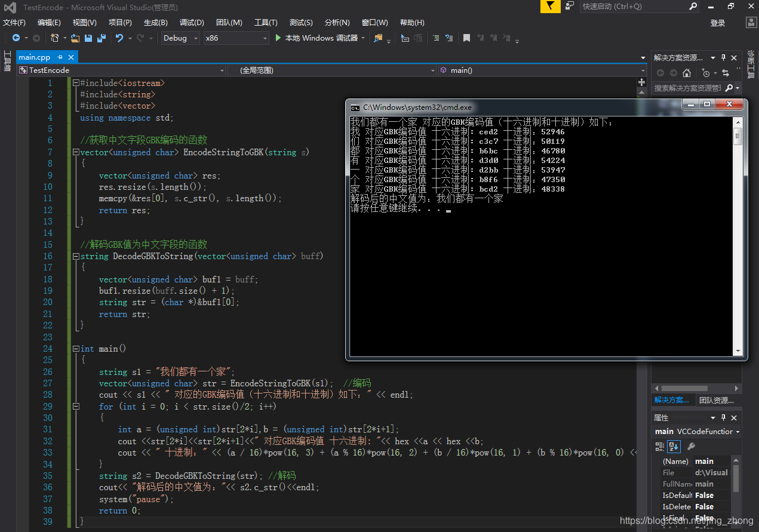Screen dimensions: 759x532
Task: Collapse the main function at line 24
Action: 75,349
